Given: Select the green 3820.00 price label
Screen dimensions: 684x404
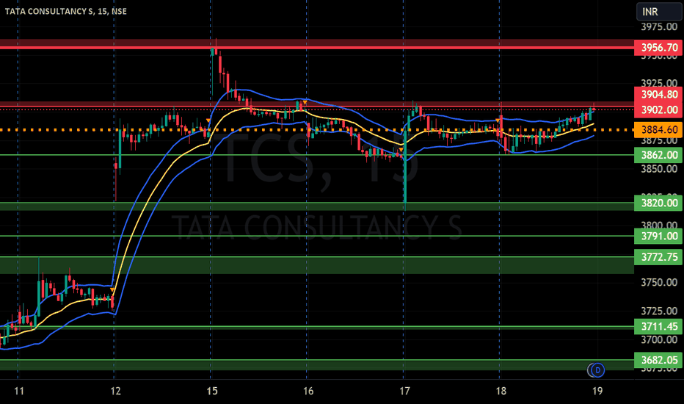Looking at the screenshot, I should (658, 203).
